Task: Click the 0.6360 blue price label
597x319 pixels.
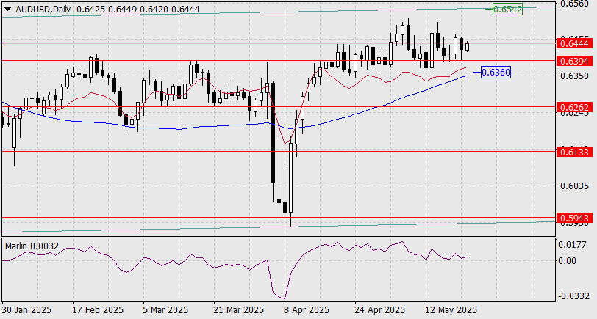Action: [496, 72]
